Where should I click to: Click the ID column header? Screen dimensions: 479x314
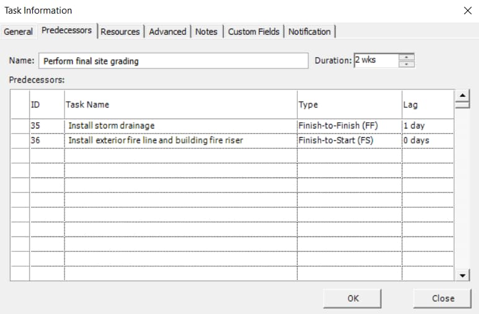point(47,104)
